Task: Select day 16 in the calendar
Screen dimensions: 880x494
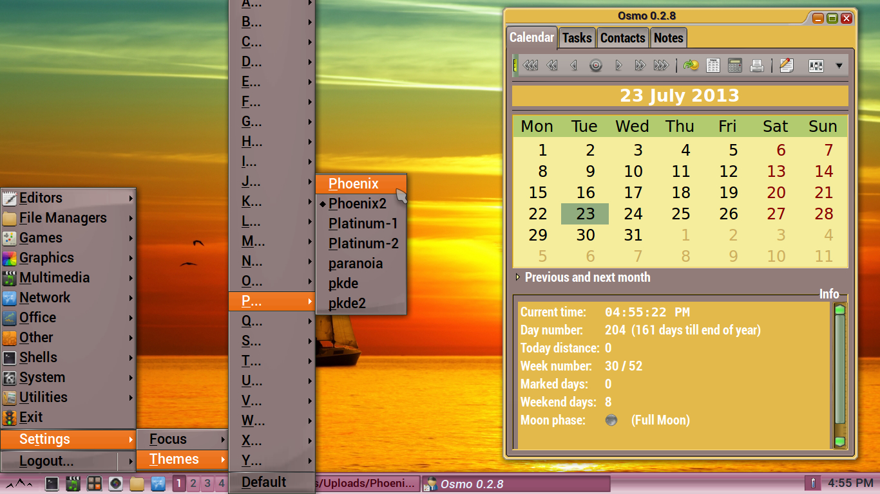Action: [586, 192]
